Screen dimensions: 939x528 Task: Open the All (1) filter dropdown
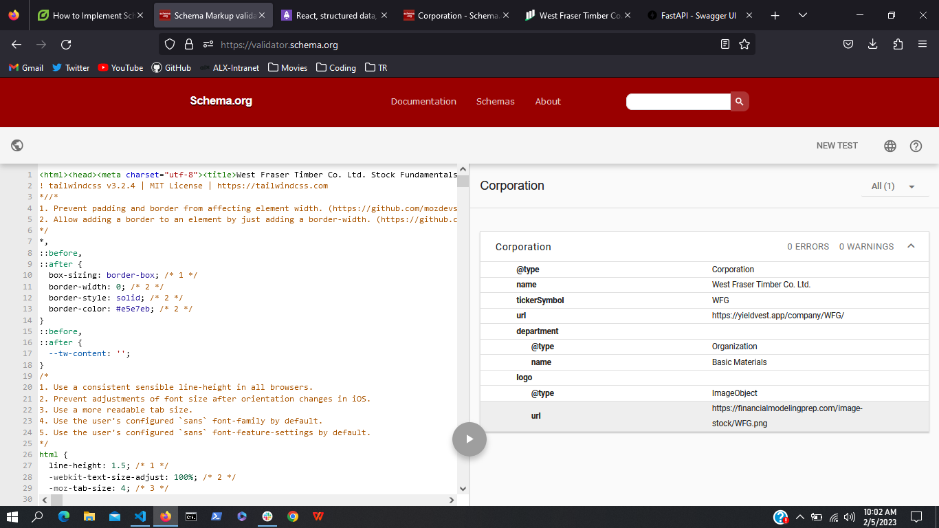895,186
